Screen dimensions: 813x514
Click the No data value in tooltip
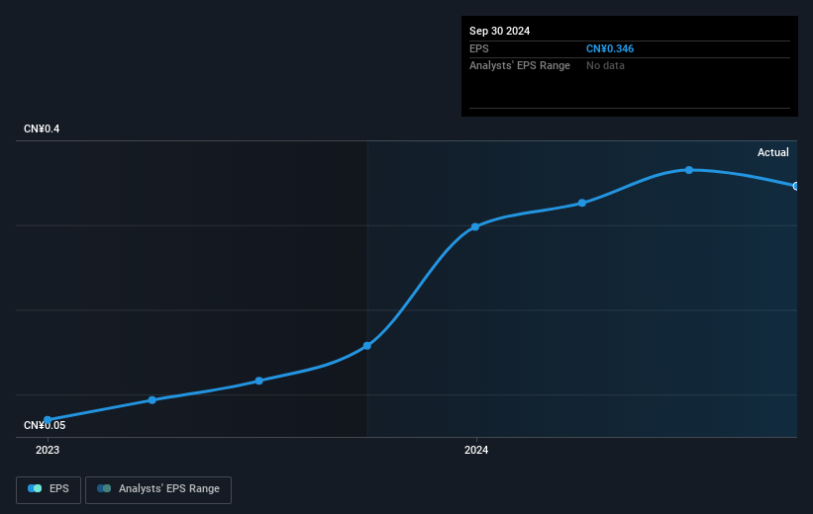[605, 66]
